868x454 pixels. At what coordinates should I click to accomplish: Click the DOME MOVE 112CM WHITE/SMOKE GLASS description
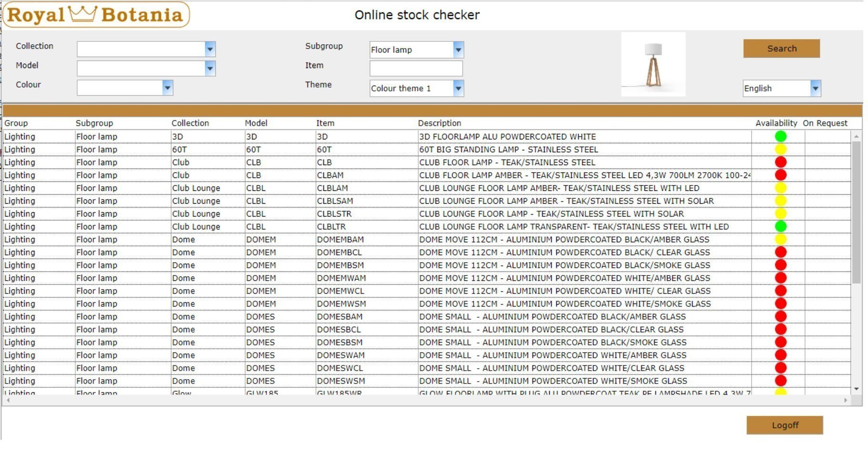click(565, 304)
